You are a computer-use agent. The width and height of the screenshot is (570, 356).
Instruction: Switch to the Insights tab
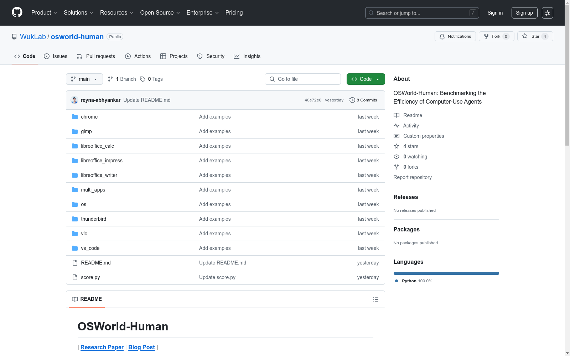click(247, 56)
